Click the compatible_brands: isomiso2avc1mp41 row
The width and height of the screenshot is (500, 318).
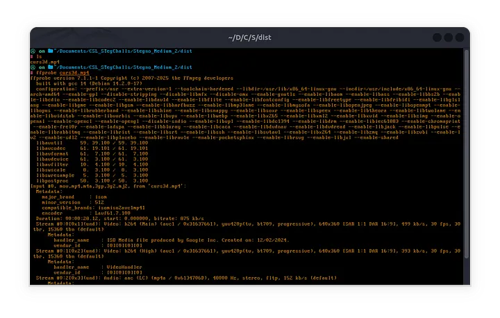tap(94, 208)
